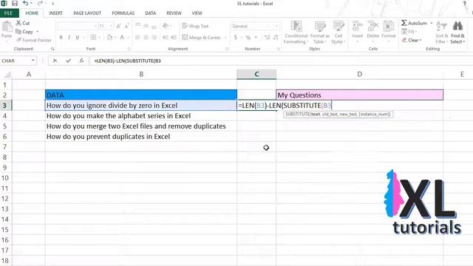Viewport: 473px width, 266px height.
Task: Open the Fill dropdown button
Action: click(x=409, y=31)
